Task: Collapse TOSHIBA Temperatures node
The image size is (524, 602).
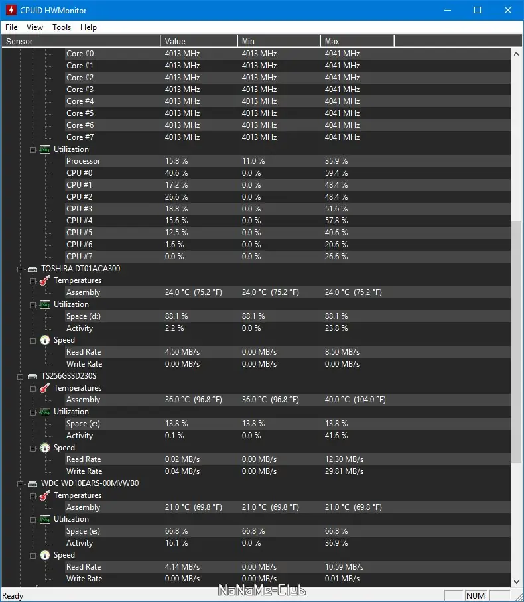Action: (33, 281)
